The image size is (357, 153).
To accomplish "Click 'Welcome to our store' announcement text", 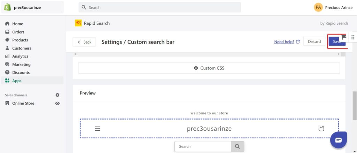I will coord(209,113).
